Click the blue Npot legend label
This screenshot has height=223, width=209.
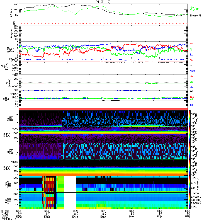click(x=192, y=71)
